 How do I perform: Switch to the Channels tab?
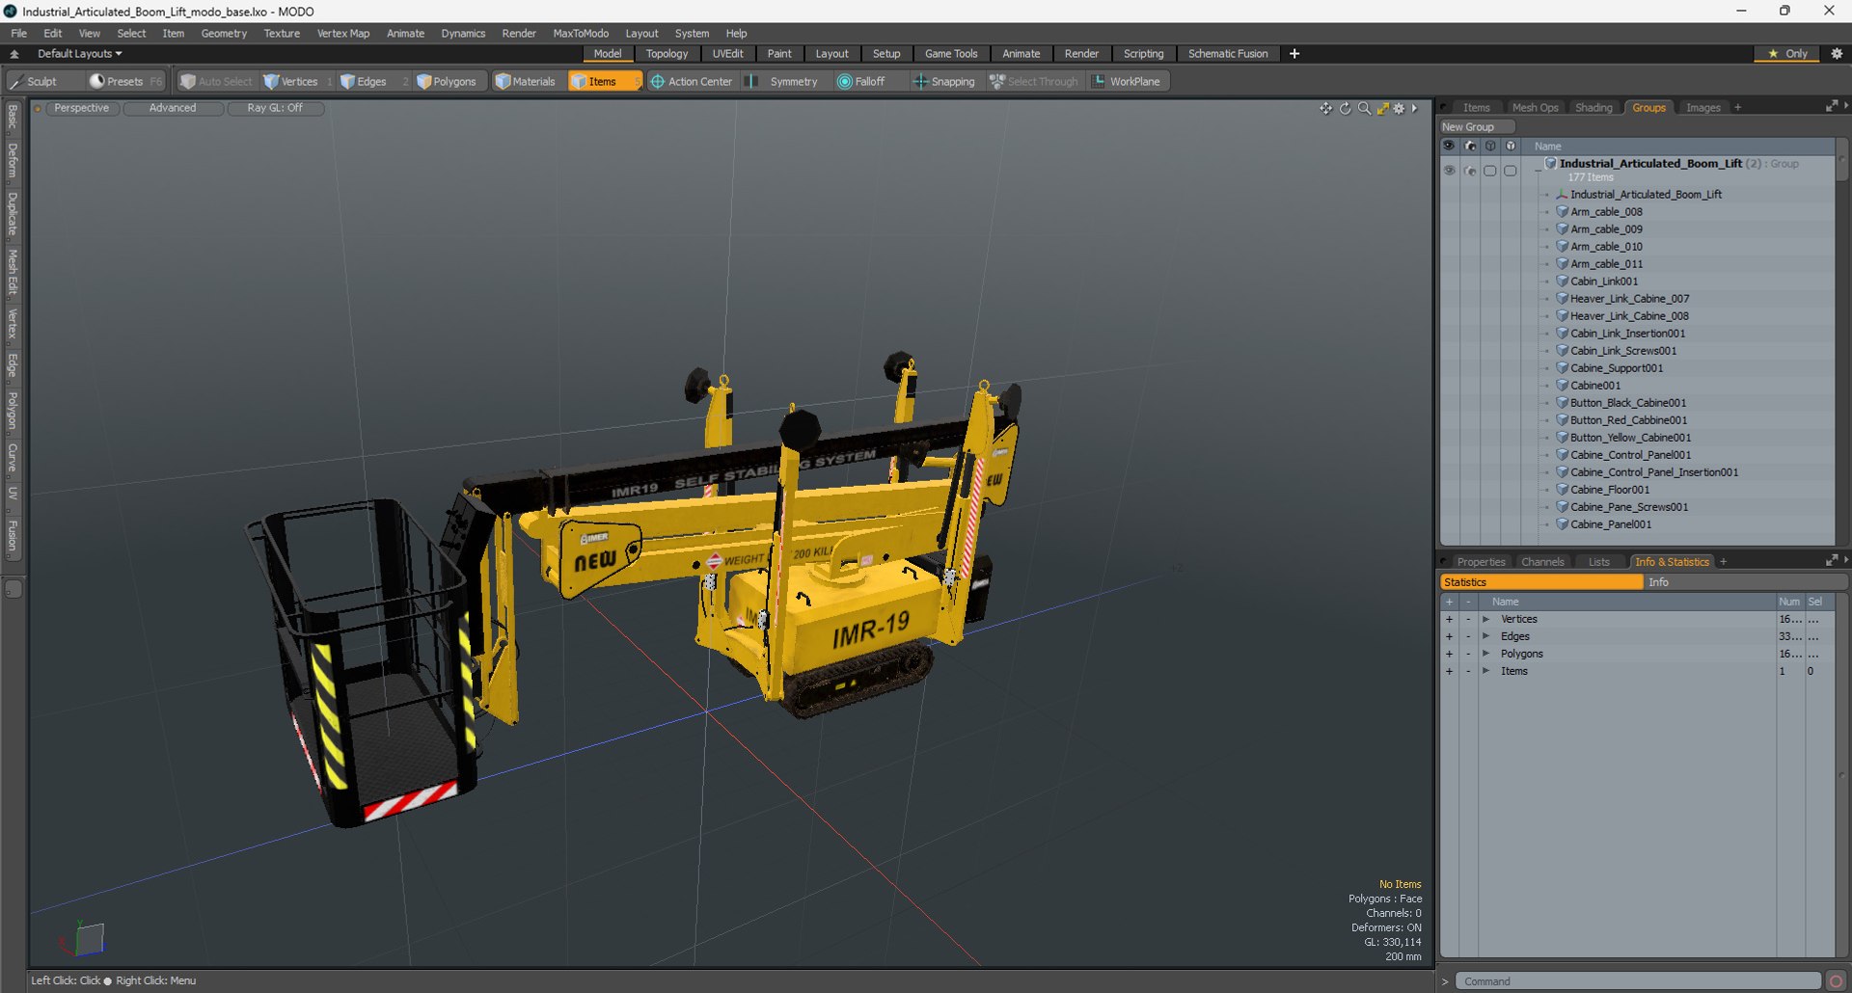point(1542,562)
